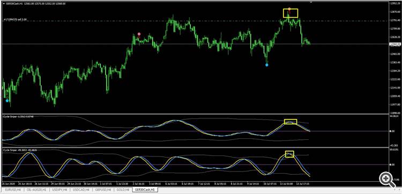The width and height of the screenshot is (402, 194).
Task: Click the blue buy signal dot at 10 Jul low
Action: (x=266, y=65)
